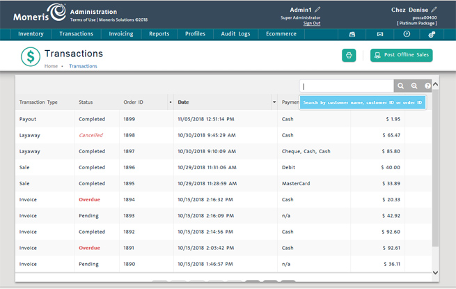Image resolution: width=456 pixels, height=289 pixels.
Task: Click date 10/15/2018 2:03:42 PM
Action: click(205, 248)
